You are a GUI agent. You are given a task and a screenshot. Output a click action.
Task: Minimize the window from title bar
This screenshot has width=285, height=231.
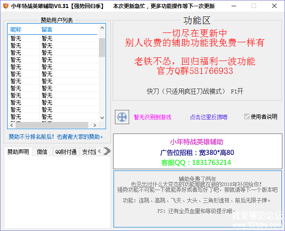232,6
